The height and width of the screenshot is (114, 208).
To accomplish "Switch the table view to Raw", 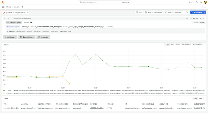I will click(201, 98).
